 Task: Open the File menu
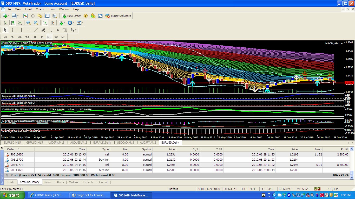[9, 9]
